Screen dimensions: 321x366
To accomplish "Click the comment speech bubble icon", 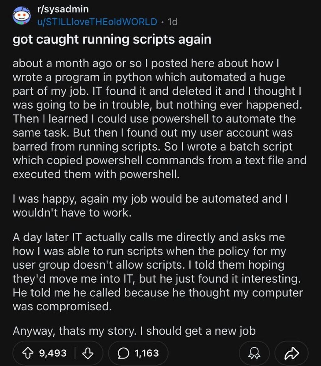I will [x=124, y=353].
